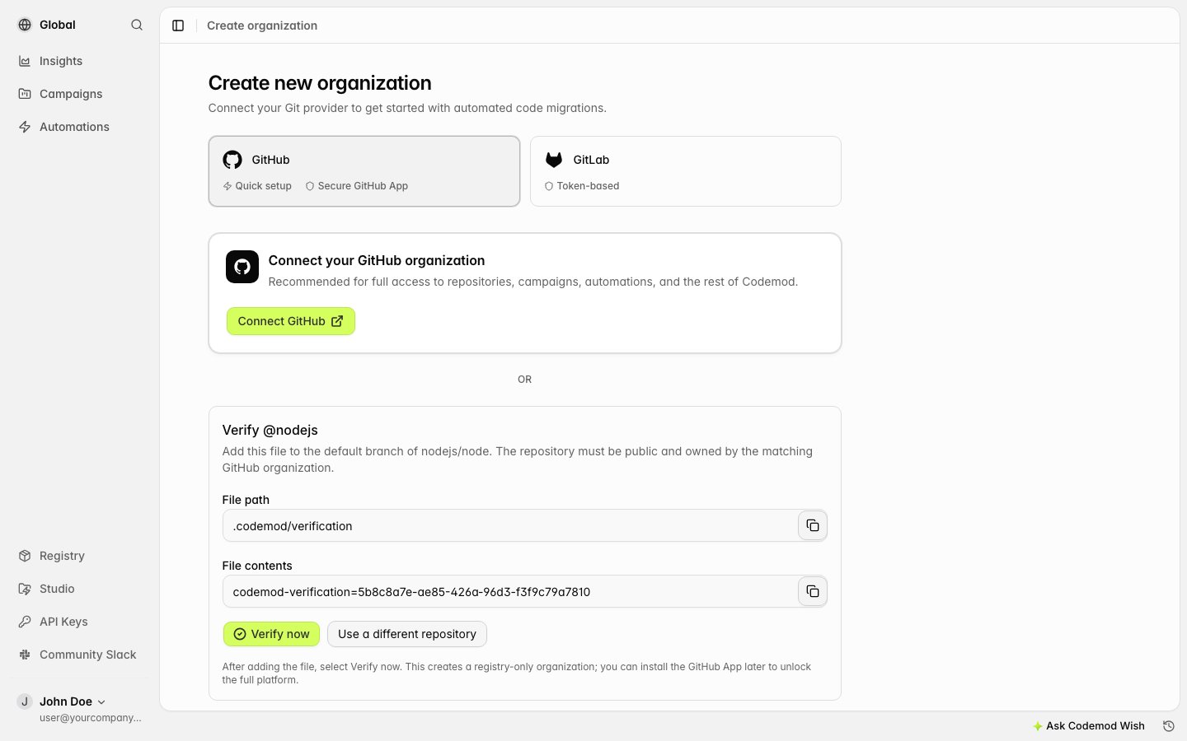The image size is (1187, 741).
Task: Toggle the sidebar panel icon
Action: coord(178,26)
